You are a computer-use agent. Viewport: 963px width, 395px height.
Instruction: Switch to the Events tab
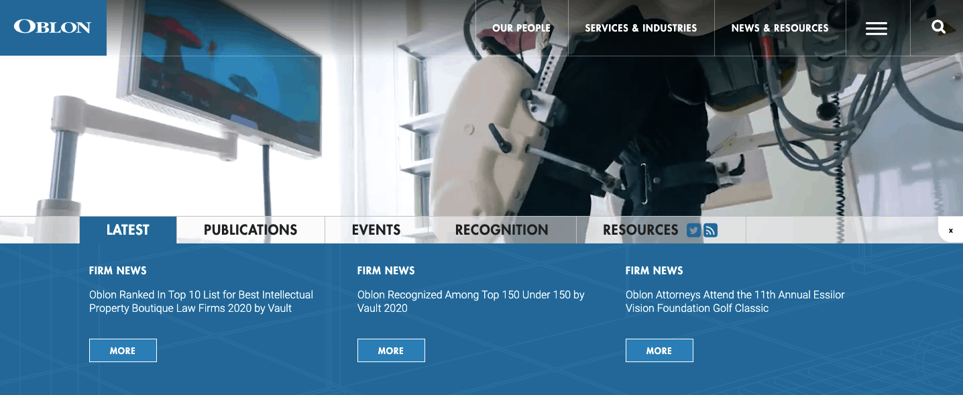tap(376, 230)
